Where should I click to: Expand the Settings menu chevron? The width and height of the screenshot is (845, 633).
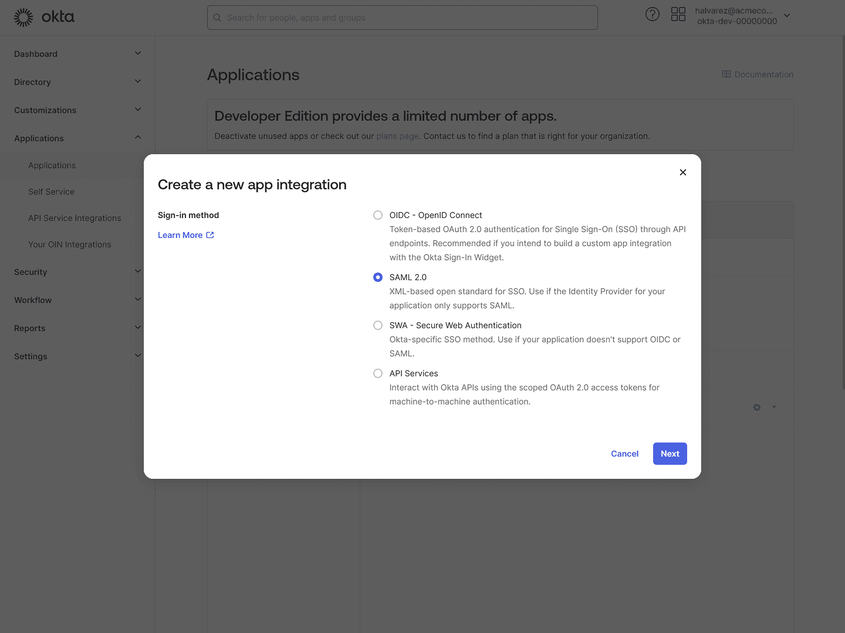point(138,355)
